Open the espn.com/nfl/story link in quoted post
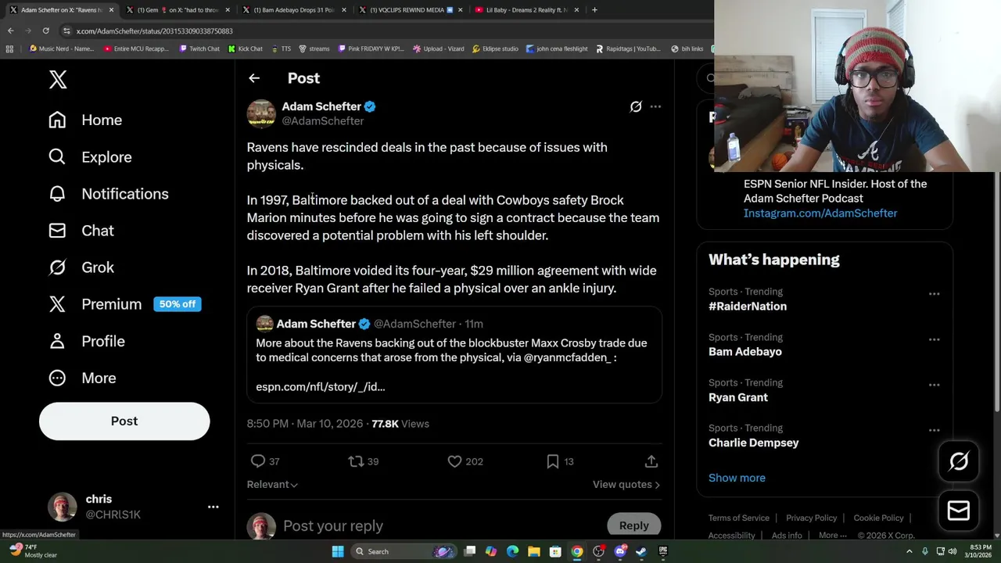This screenshot has width=1001, height=563. [321, 386]
